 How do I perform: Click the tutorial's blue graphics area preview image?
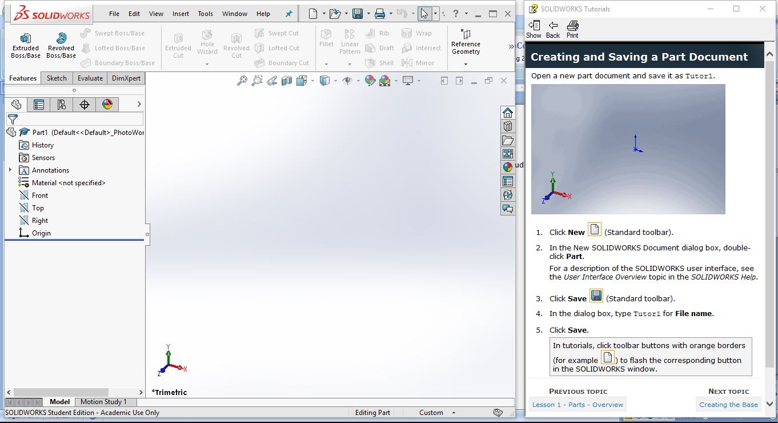628,149
